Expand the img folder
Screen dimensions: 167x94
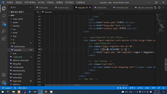coord(21,36)
